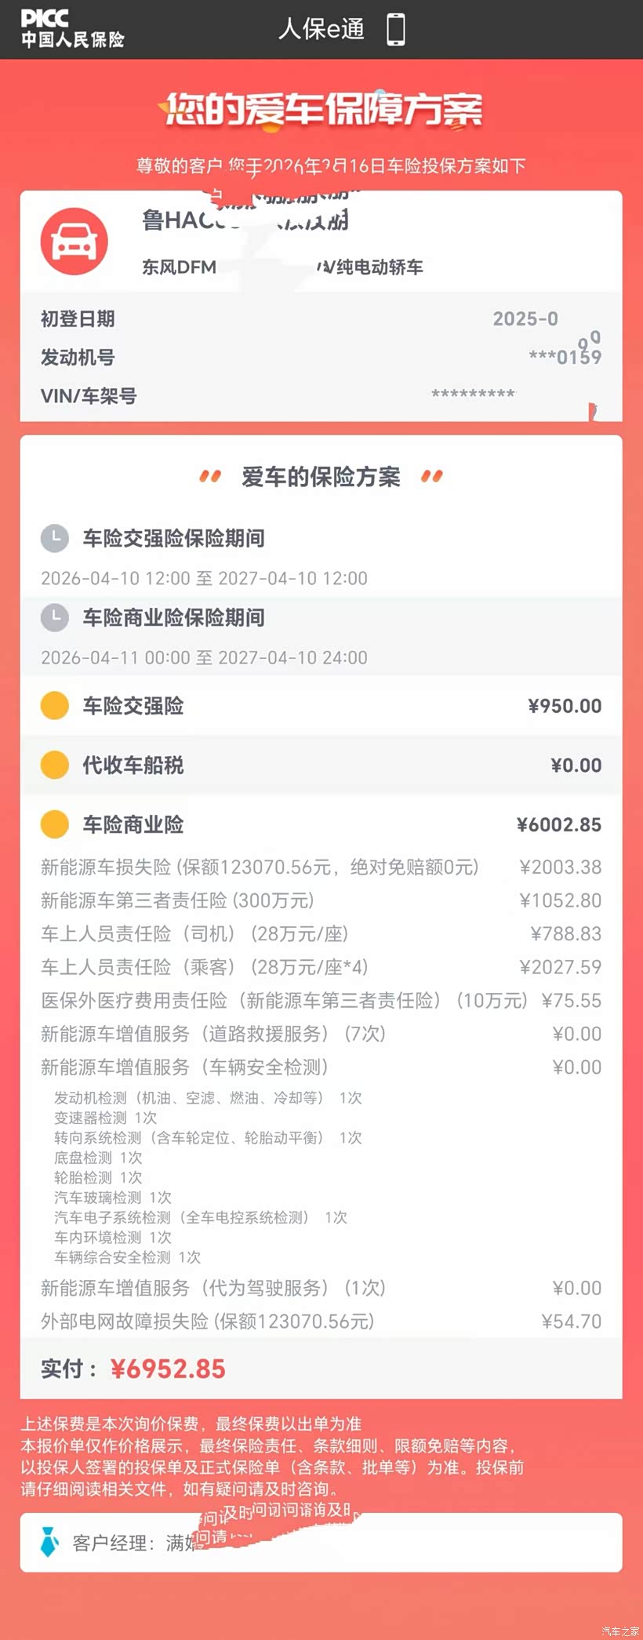
Task: Click yellow dot beside 代收车船税
Action: tap(55, 765)
